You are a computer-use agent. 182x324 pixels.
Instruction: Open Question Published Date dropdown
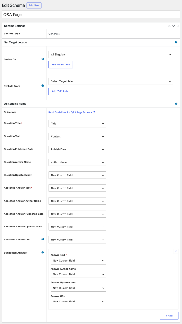pyautogui.click(x=77, y=149)
